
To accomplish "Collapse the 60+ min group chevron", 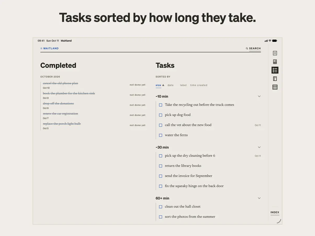I will (x=259, y=198).
